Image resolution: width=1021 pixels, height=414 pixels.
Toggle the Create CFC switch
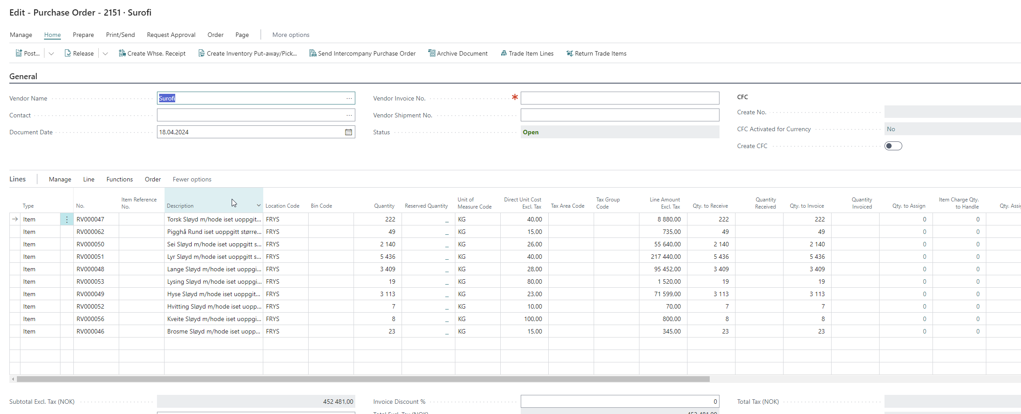click(x=893, y=146)
